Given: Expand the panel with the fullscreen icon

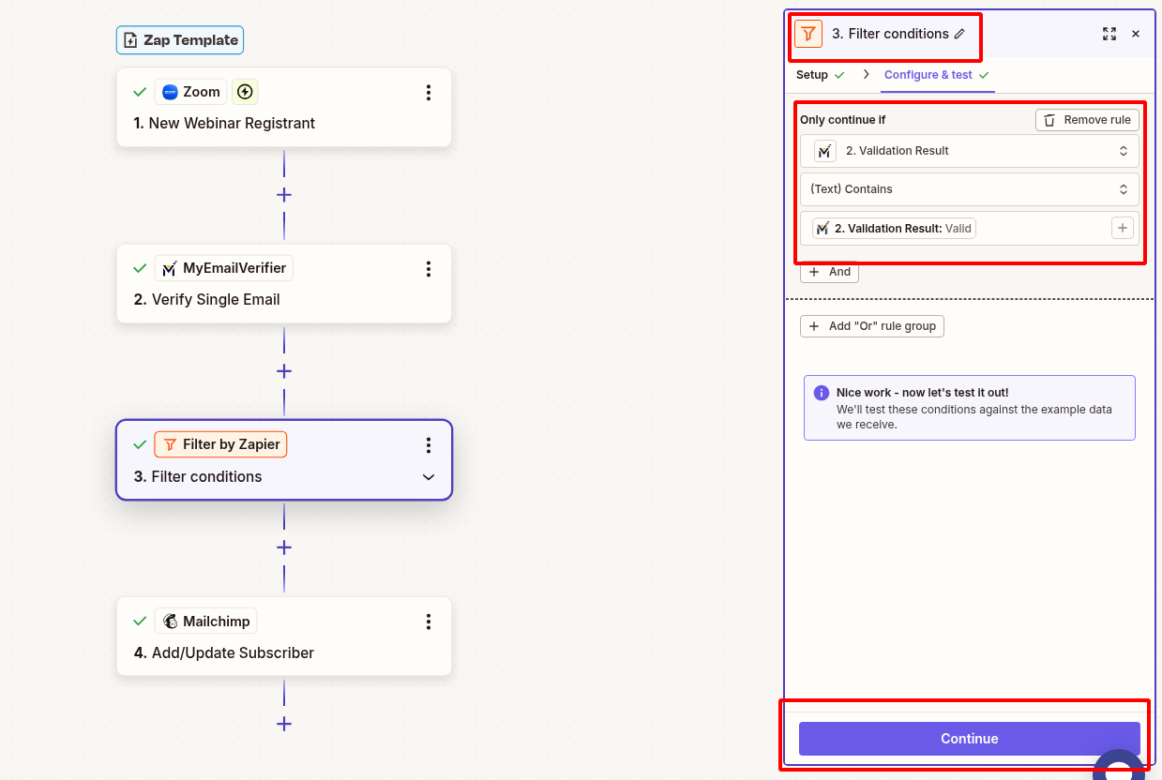Looking at the screenshot, I should click(x=1109, y=33).
